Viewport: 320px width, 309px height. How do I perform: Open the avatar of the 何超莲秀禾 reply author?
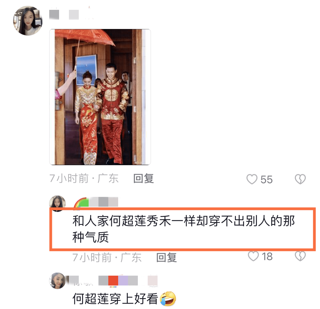[57, 203]
